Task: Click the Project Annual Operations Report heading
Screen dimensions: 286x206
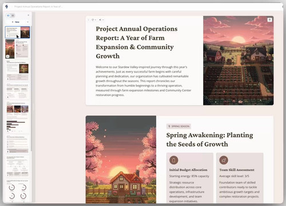Action: pyautogui.click(x=137, y=42)
